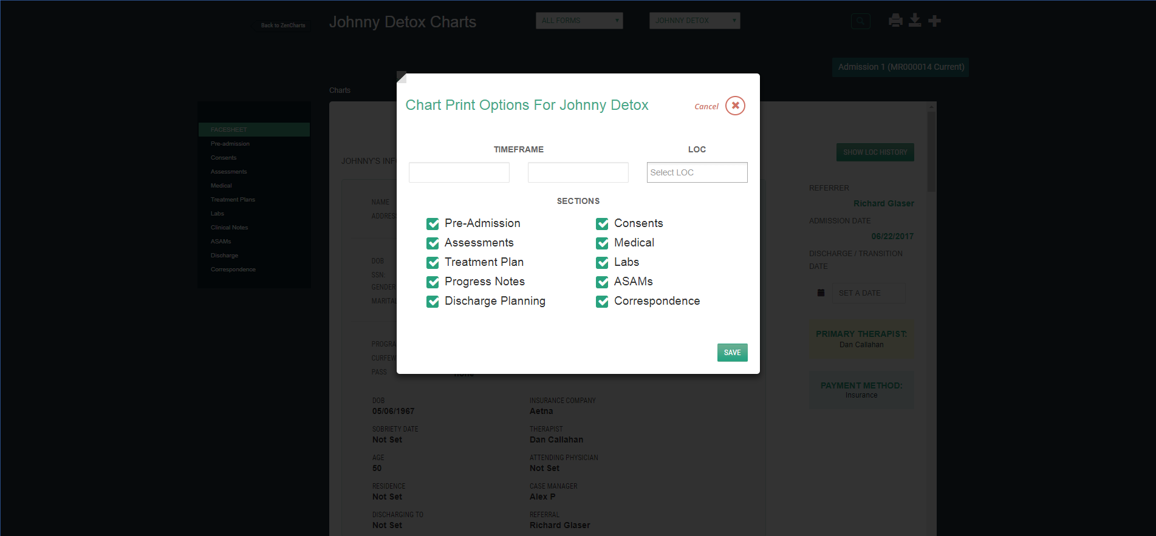
Task: Open Medical in sidebar
Action: [221, 186]
